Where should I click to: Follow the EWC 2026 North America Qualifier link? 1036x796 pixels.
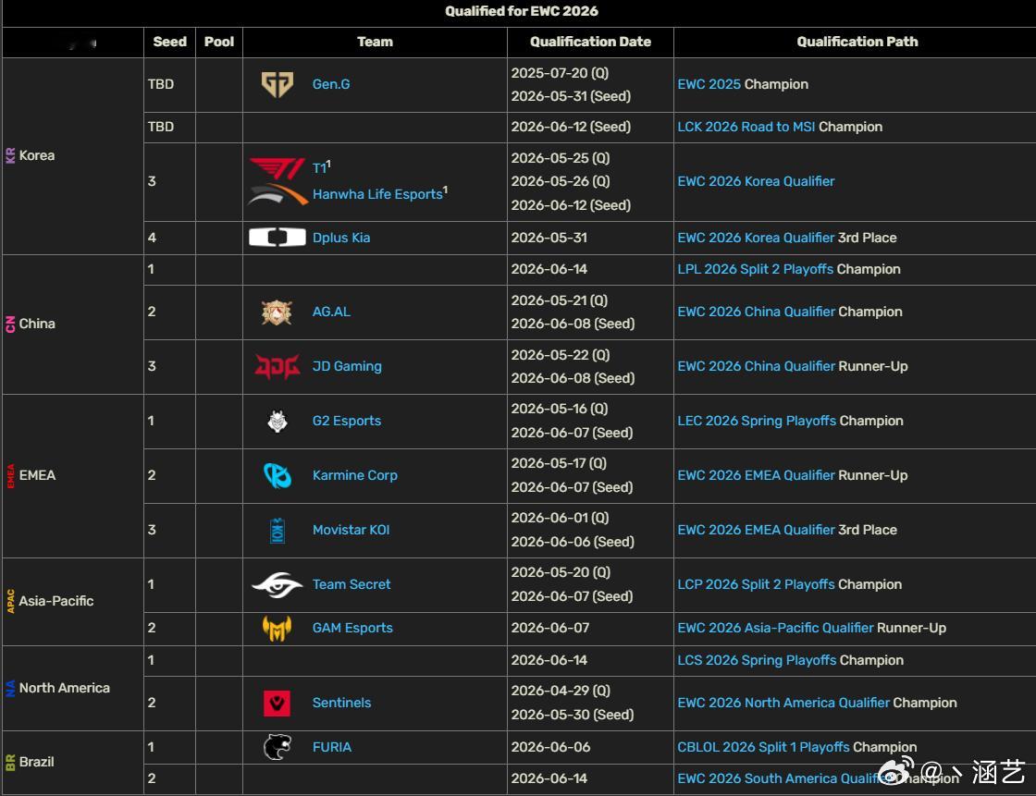click(x=783, y=703)
